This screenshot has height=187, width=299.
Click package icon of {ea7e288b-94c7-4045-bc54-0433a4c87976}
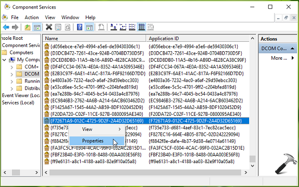click(x=46, y=94)
